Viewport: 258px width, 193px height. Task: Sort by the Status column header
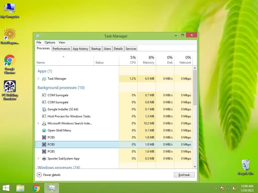(x=106, y=60)
